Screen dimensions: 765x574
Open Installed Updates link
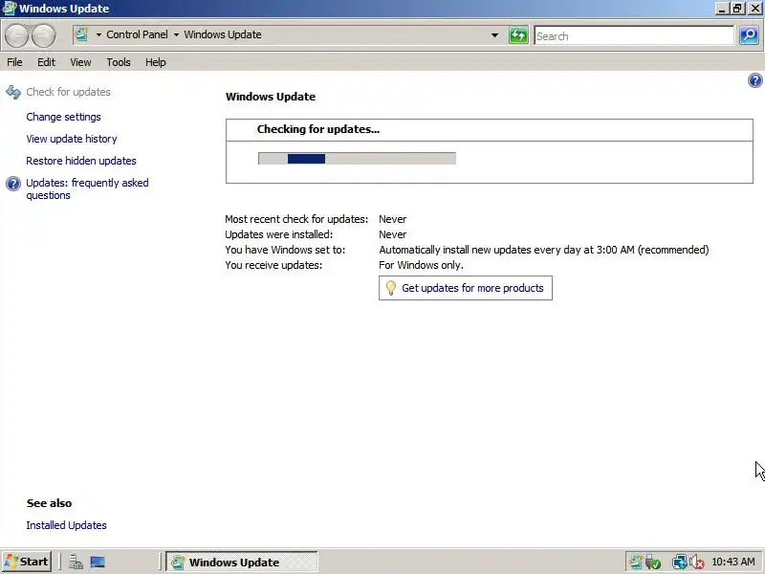66,525
